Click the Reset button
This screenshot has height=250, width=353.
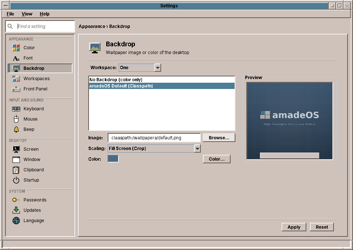322,227
